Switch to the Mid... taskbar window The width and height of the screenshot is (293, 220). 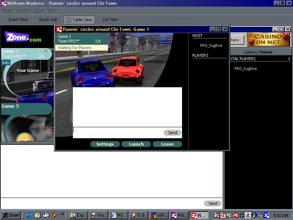[179, 215]
